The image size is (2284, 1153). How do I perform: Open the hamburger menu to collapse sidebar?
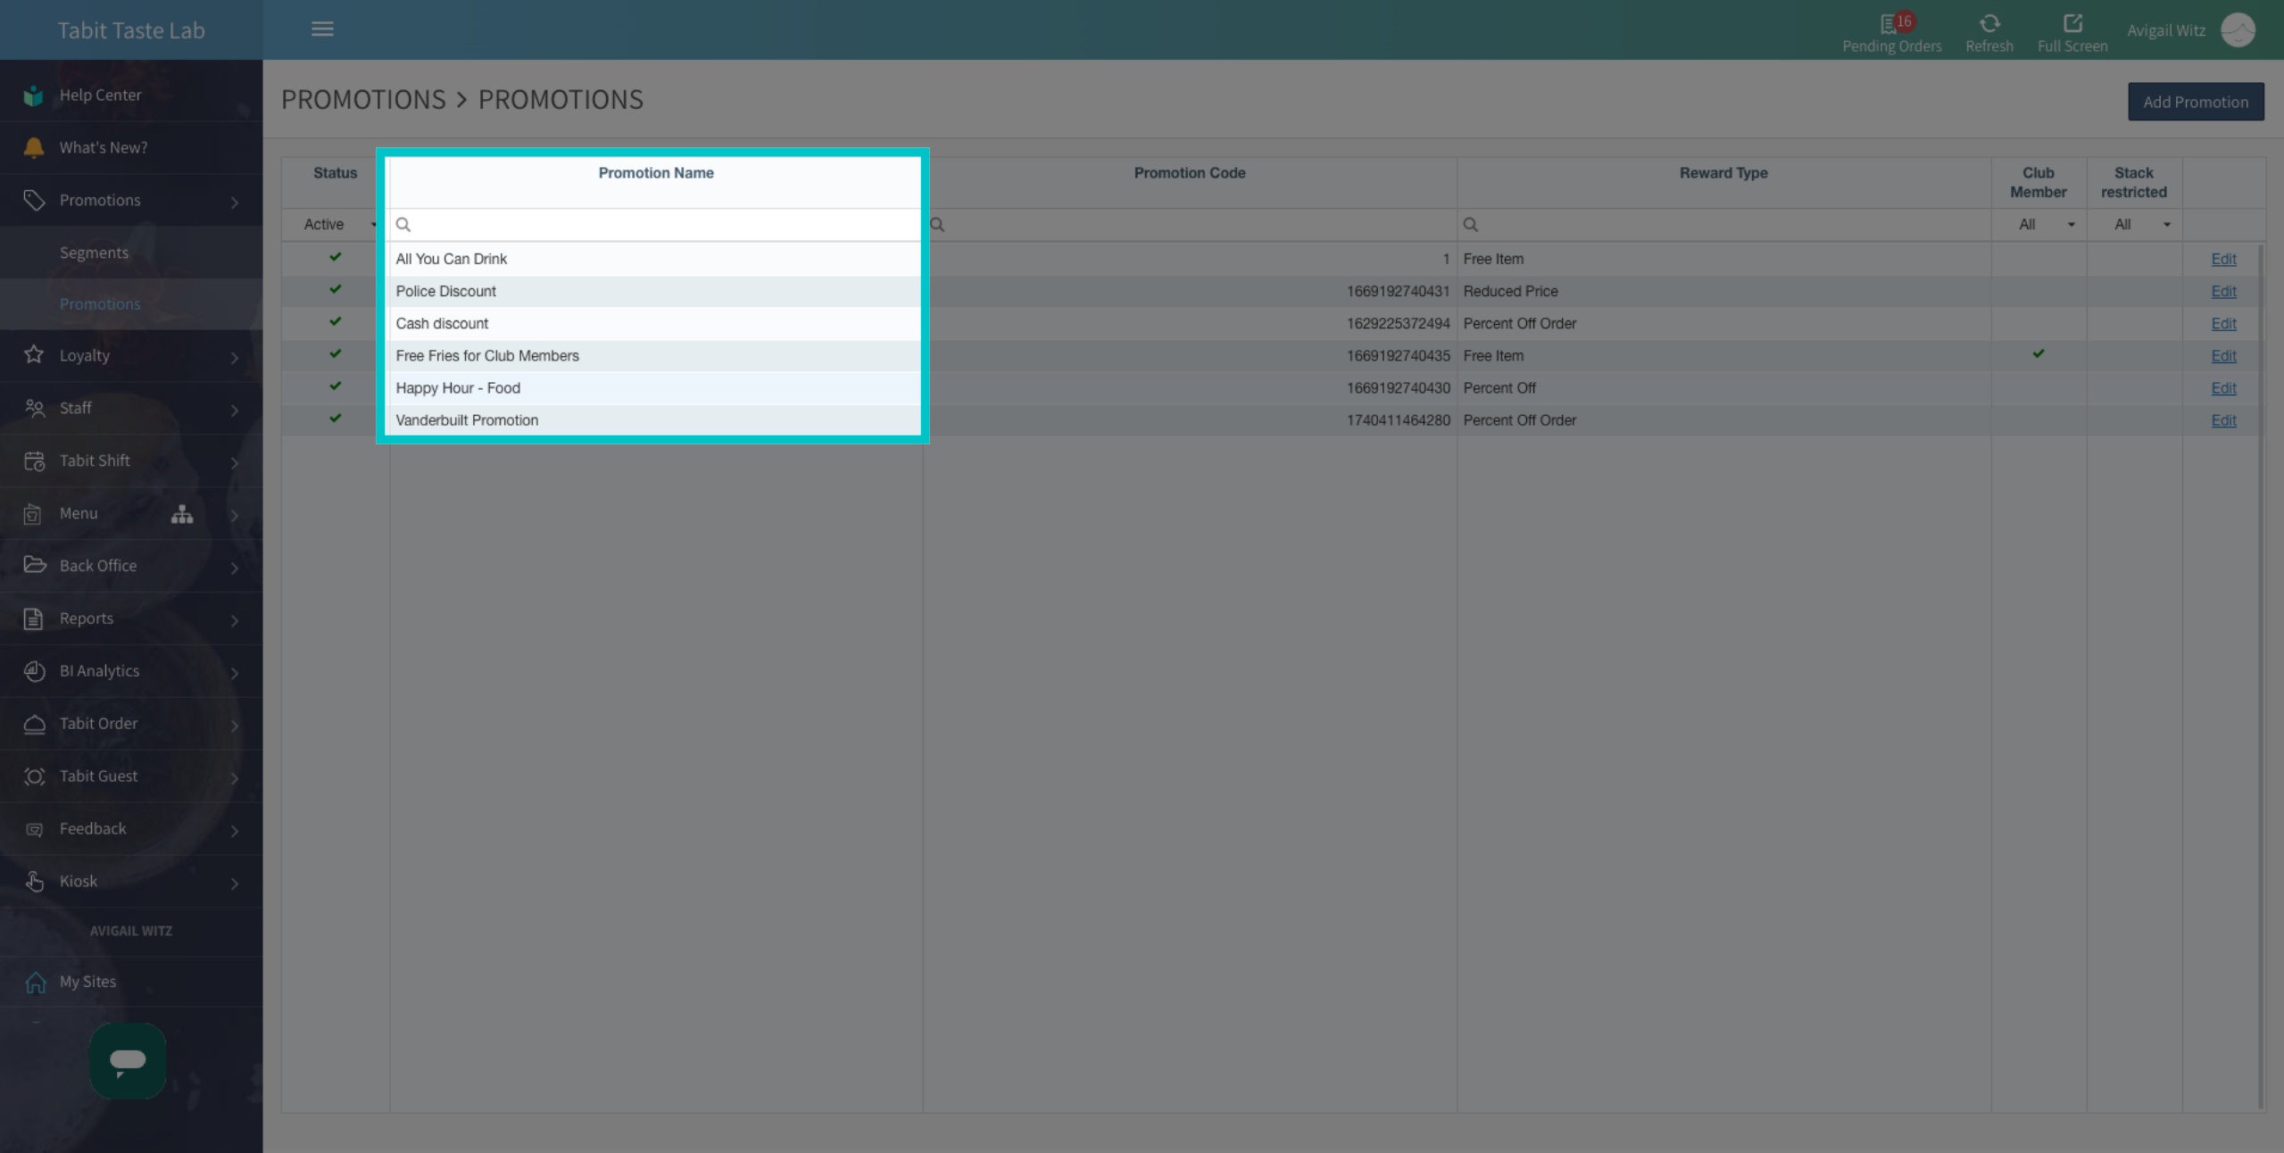pos(322,29)
